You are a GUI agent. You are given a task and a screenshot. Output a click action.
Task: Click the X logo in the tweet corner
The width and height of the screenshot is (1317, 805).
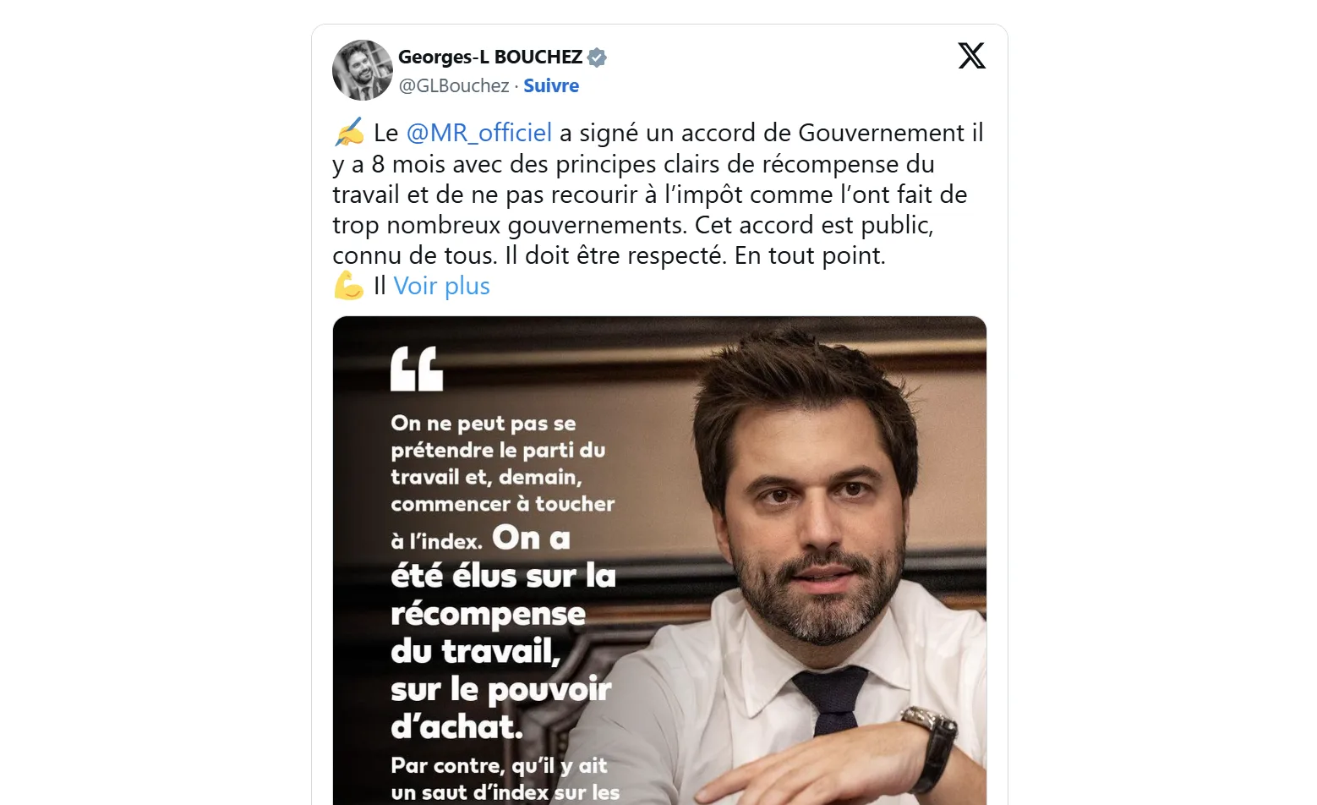(x=971, y=56)
